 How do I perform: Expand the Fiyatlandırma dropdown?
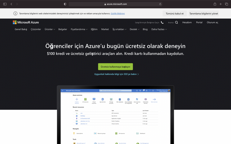pyautogui.click(x=79, y=29)
